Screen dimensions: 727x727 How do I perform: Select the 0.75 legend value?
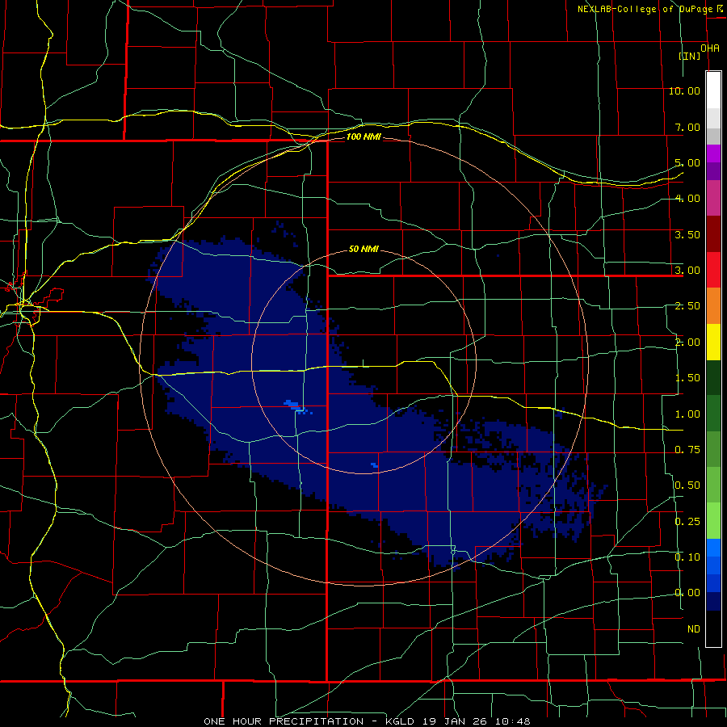tap(687, 450)
